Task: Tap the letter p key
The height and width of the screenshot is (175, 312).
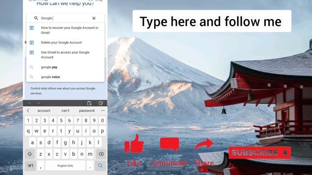Action: coord(102,131)
